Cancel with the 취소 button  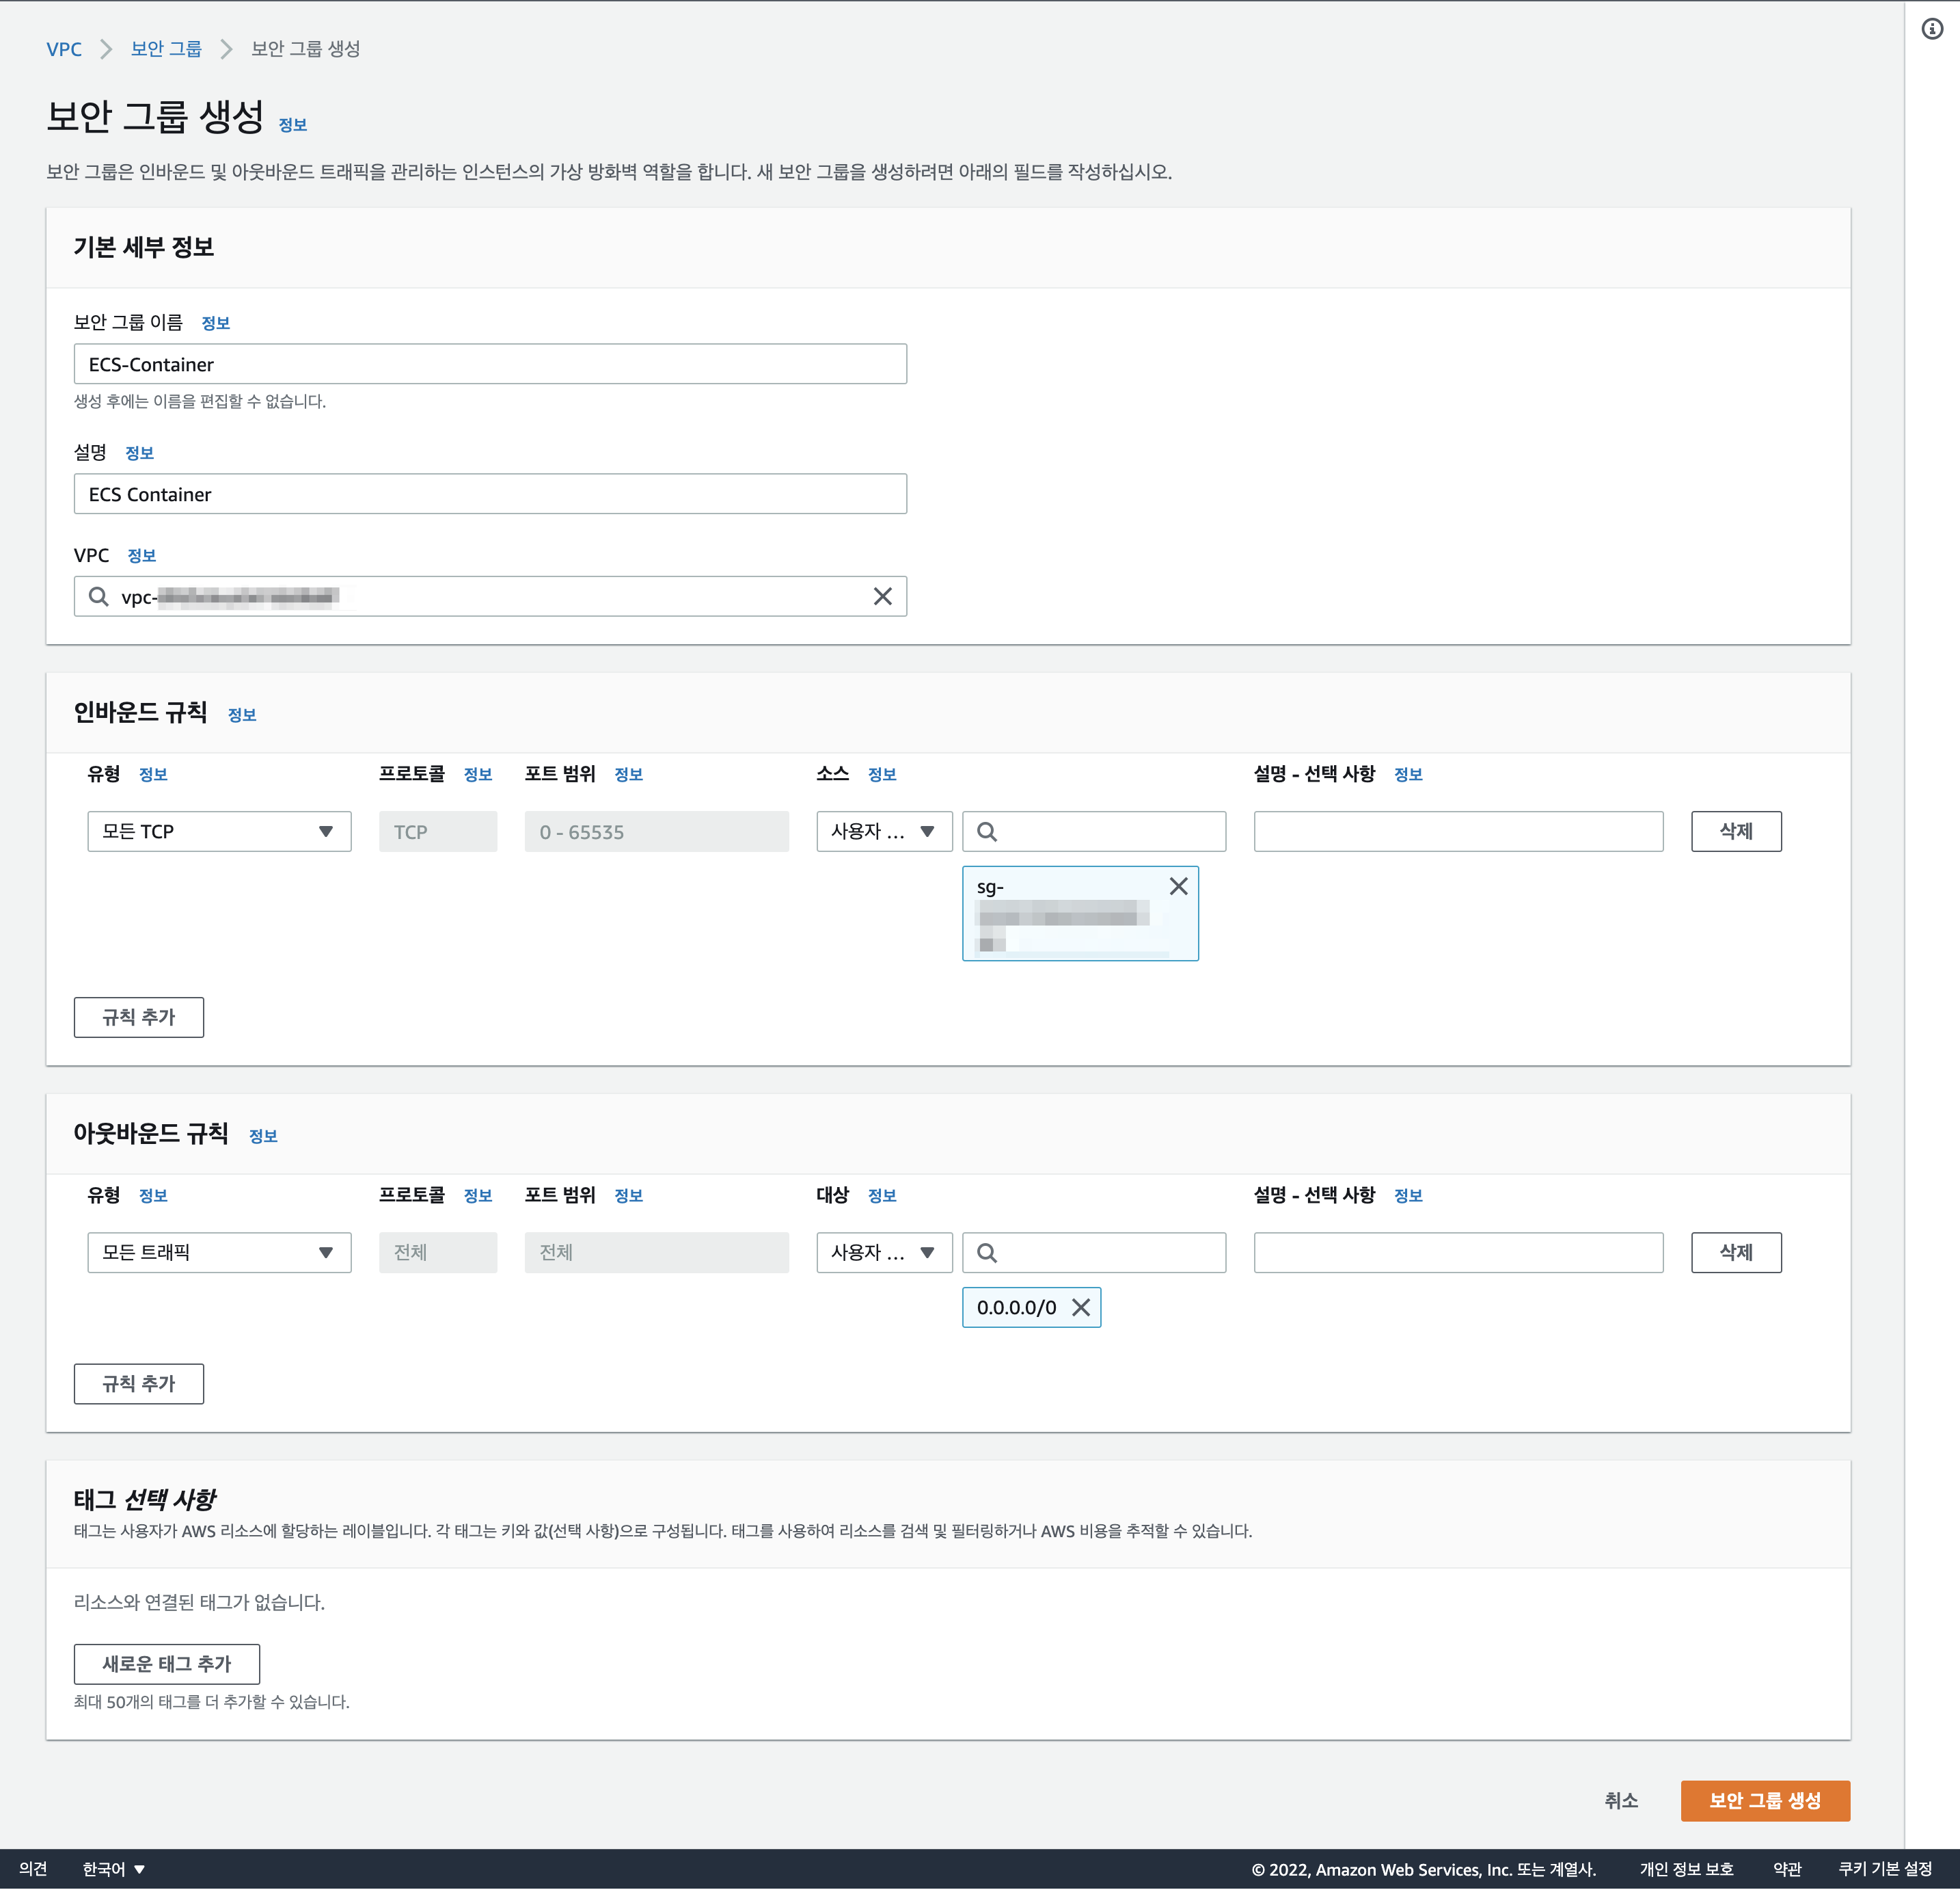point(1621,1801)
